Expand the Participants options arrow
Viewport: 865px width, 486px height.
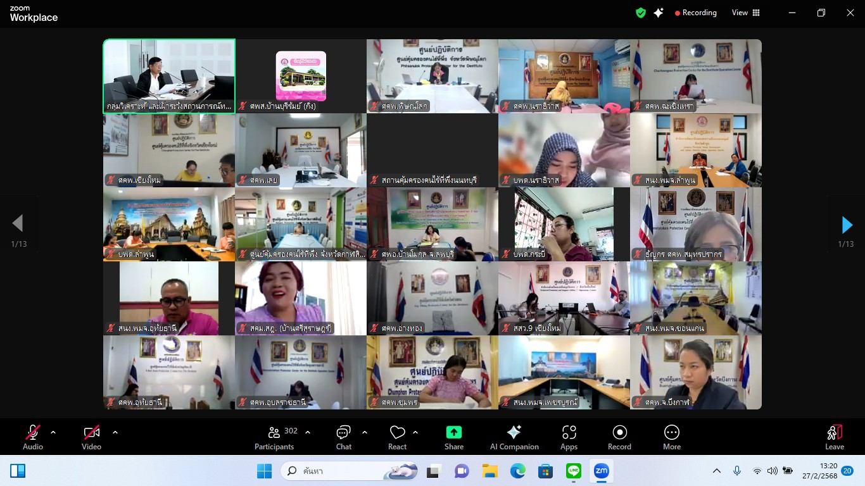click(308, 432)
